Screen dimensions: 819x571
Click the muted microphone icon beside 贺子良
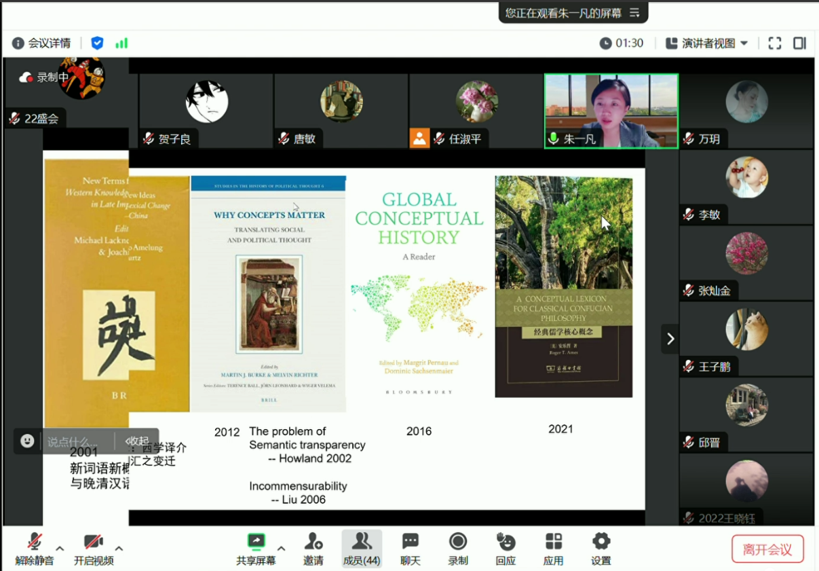click(x=149, y=139)
